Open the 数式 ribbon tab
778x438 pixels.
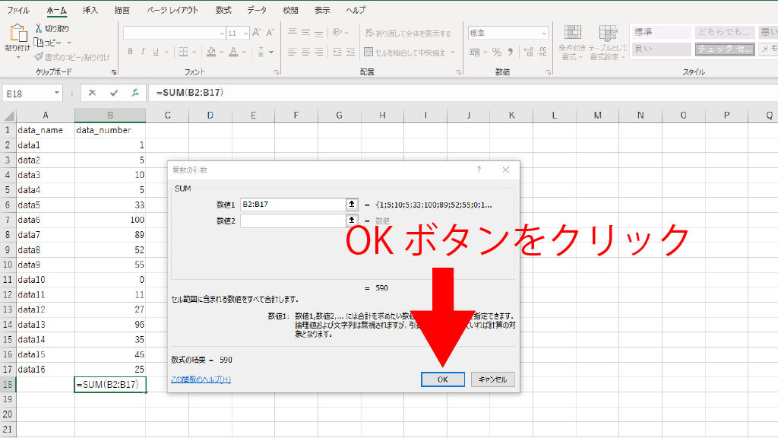click(x=223, y=11)
